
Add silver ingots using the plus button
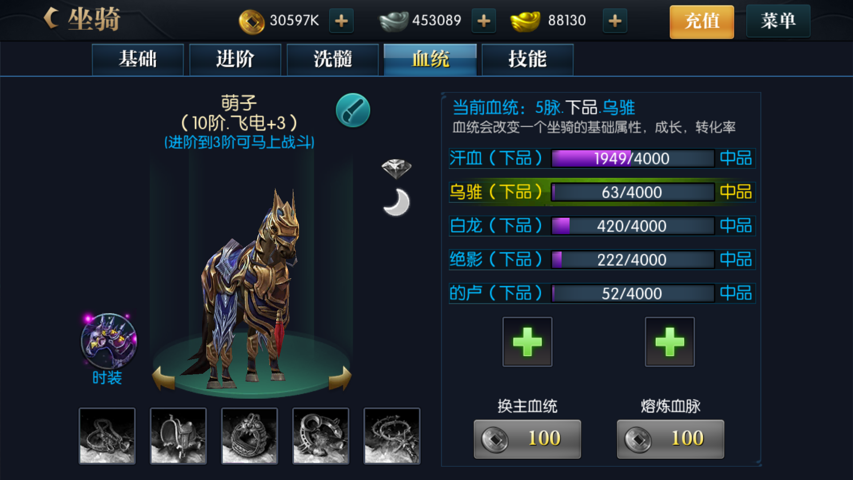pos(483,21)
